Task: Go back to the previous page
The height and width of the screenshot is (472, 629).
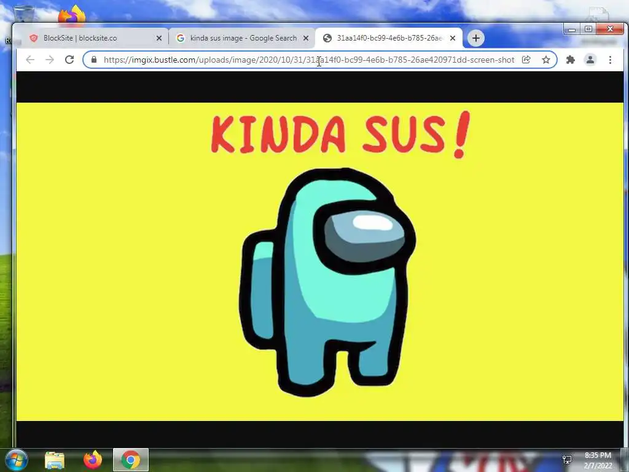Action: [30, 60]
